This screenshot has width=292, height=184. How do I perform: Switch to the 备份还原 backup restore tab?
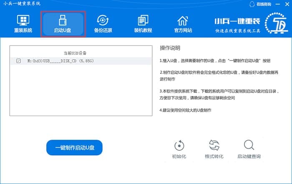103,24
